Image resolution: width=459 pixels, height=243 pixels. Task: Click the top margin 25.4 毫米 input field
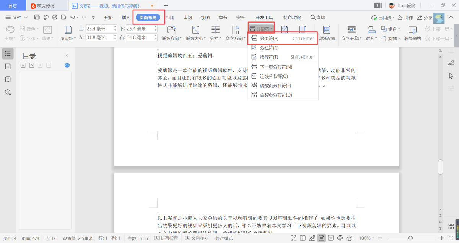pyautogui.click(x=99, y=29)
